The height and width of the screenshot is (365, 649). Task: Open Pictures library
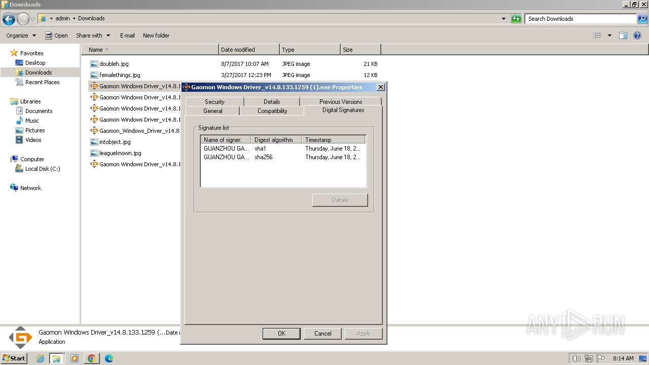(x=35, y=130)
